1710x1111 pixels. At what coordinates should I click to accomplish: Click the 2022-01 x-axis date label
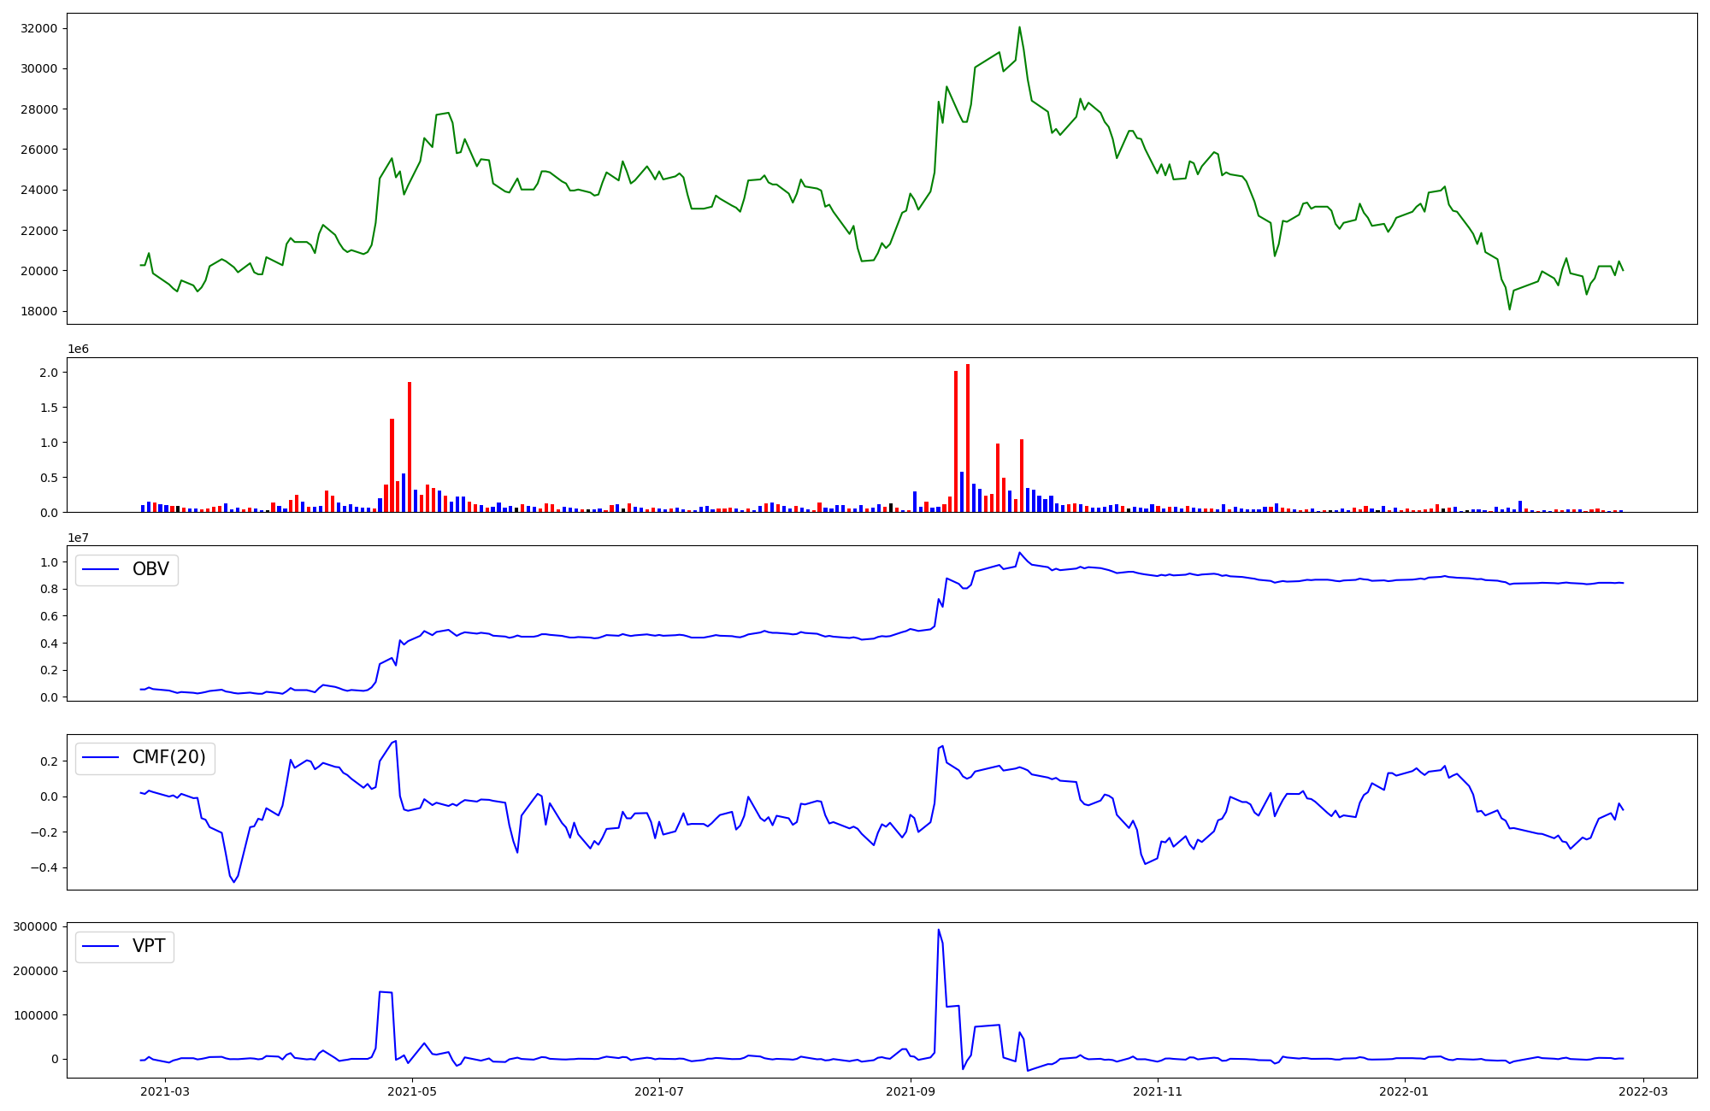[x=1404, y=1091]
